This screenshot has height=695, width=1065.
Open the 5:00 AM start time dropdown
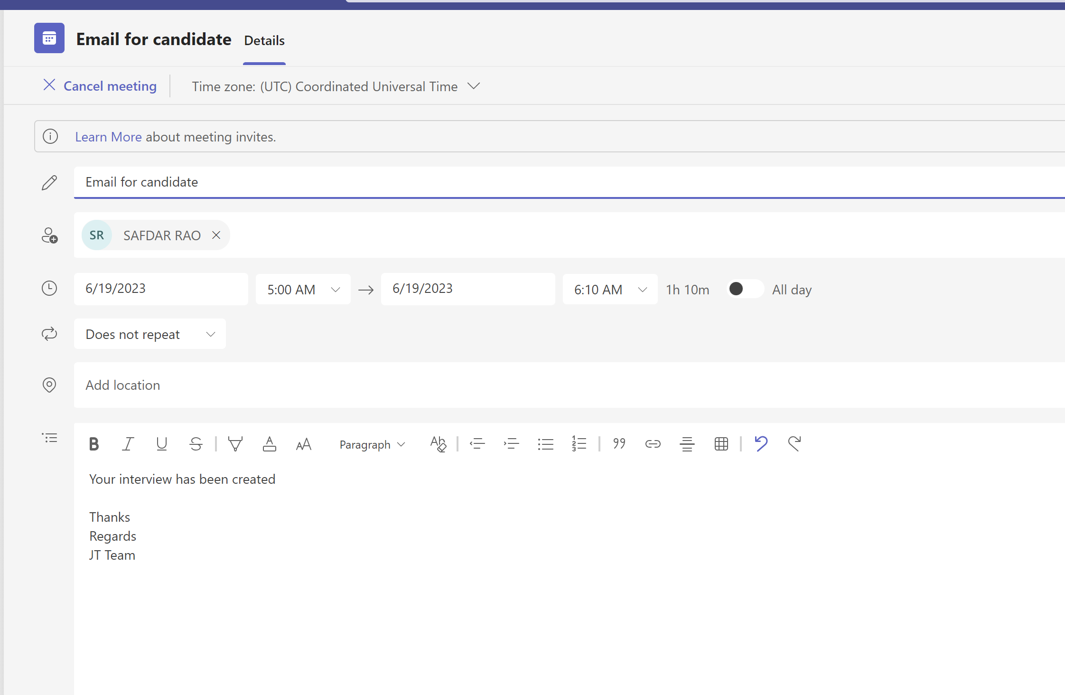click(x=303, y=290)
